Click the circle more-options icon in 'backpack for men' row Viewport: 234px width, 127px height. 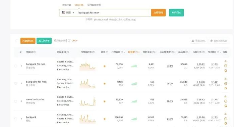pos(226,66)
